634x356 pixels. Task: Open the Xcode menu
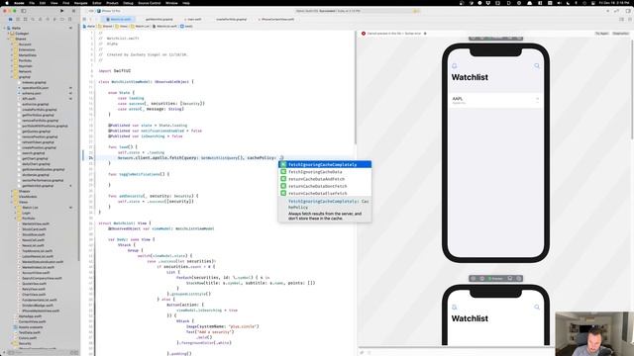point(19,3)
